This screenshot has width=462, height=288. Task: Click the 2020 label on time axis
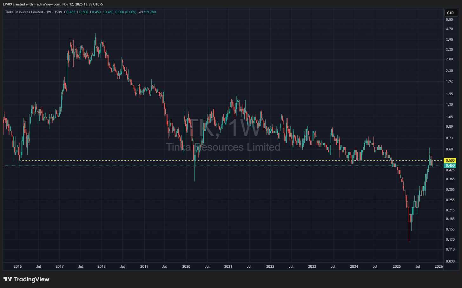(x=186, y=266)
